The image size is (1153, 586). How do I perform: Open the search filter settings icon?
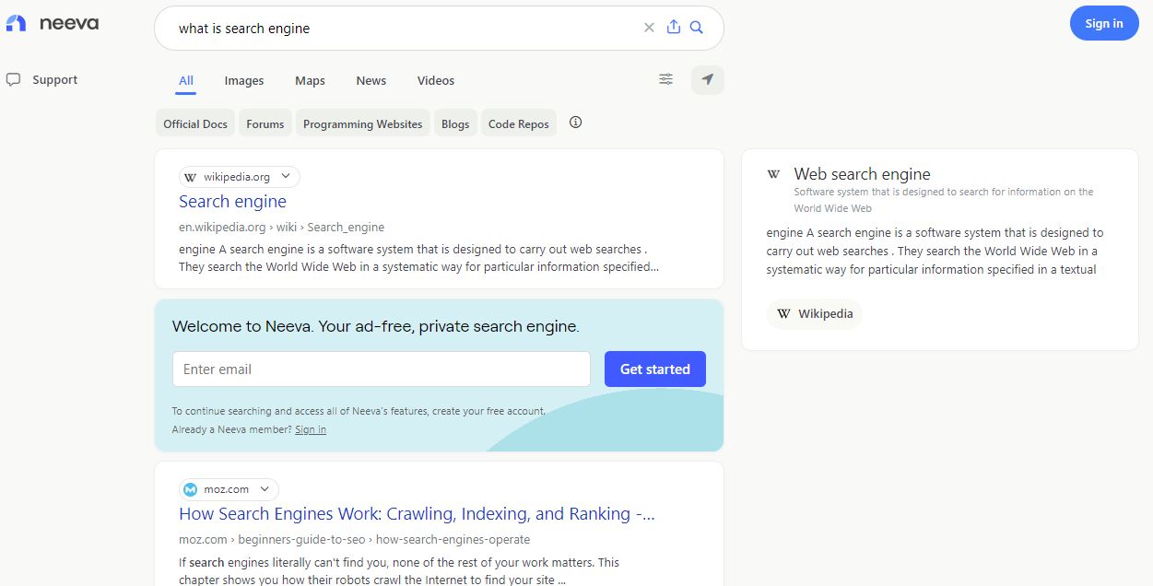(665, 79)
